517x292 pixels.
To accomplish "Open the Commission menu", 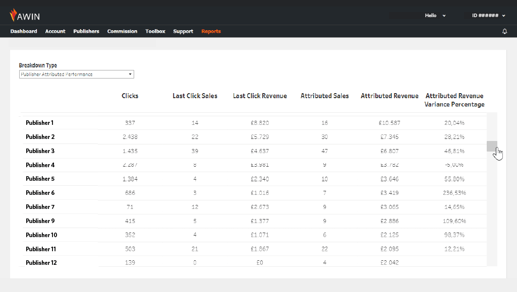I will [x=122, y=31].
